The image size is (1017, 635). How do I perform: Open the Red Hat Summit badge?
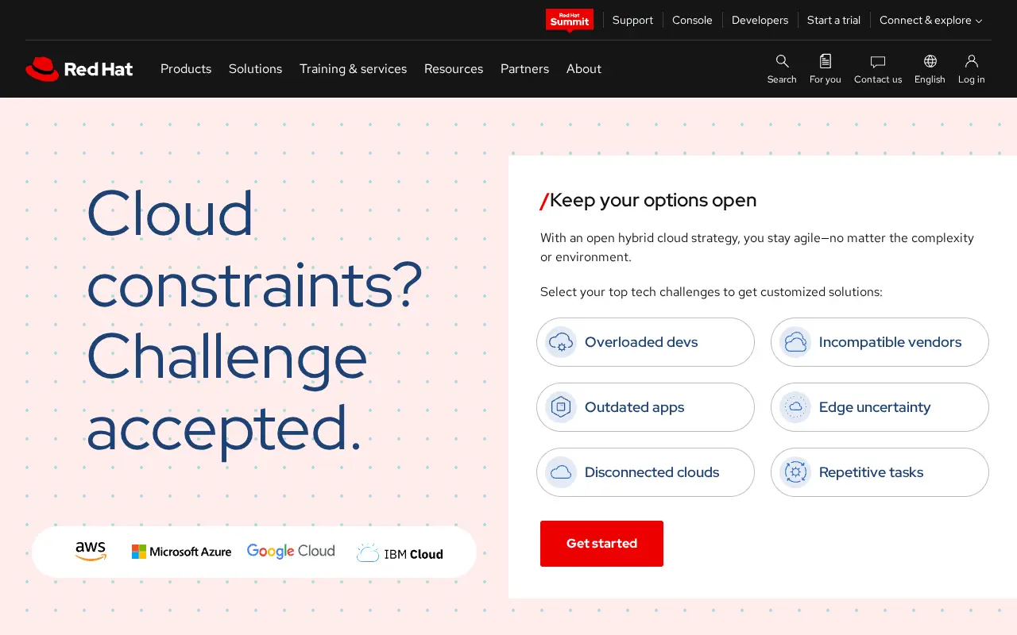point(570,21)
